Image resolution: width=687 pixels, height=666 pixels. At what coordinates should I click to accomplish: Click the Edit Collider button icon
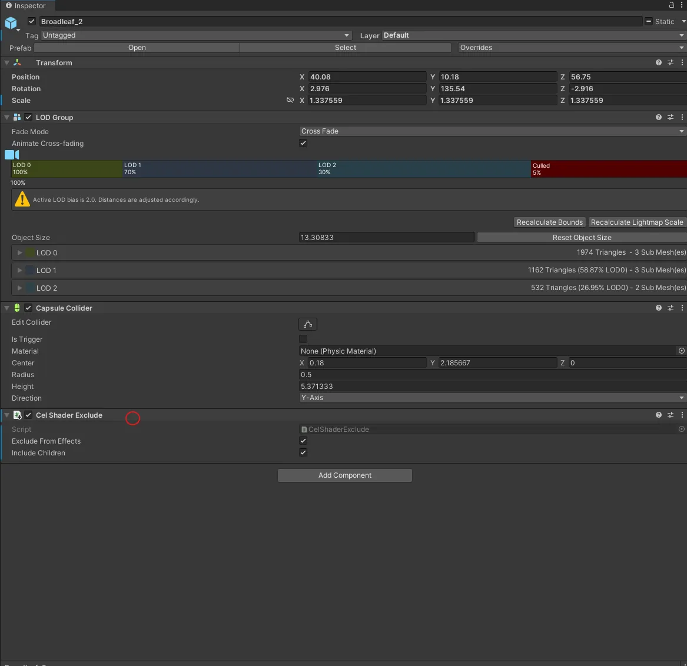click(x=307, y=324)
